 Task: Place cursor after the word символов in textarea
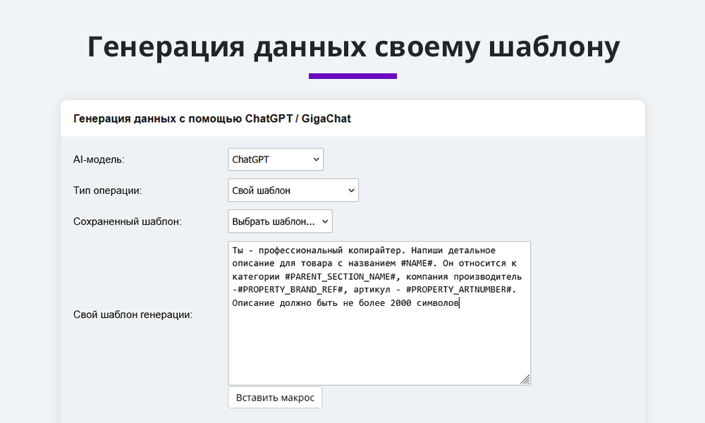[459, 302]
